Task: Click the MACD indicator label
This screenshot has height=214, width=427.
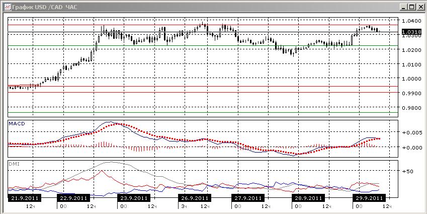Action: pyautogui.click(x=17, y=124)
